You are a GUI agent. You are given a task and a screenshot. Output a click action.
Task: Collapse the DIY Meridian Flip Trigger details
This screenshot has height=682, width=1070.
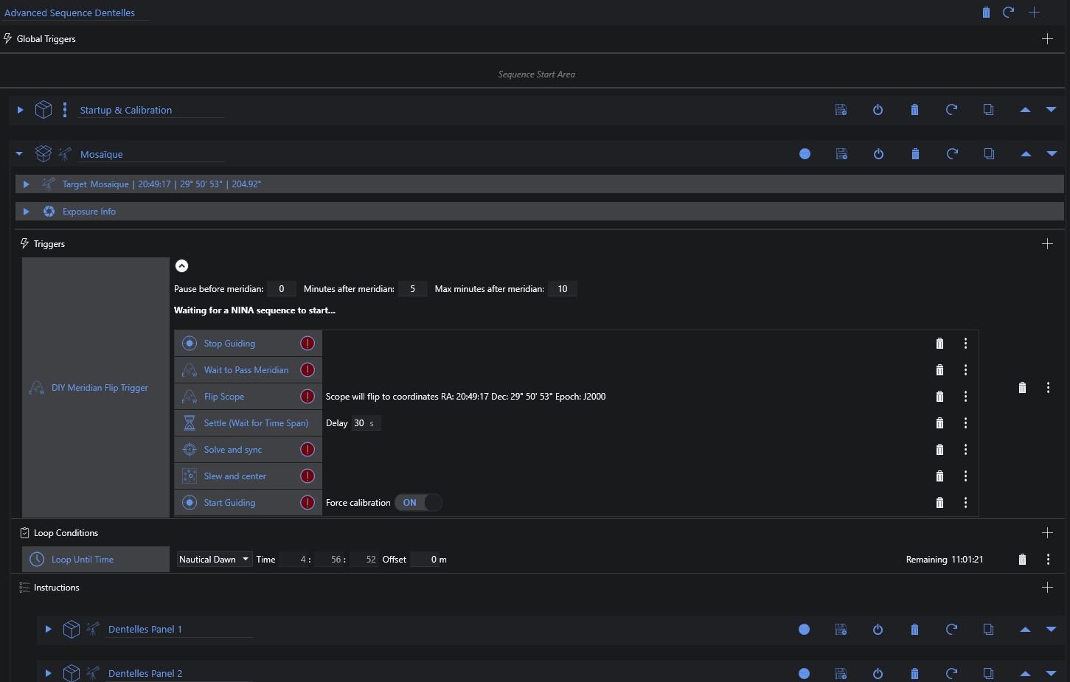[x=182, y=266]
